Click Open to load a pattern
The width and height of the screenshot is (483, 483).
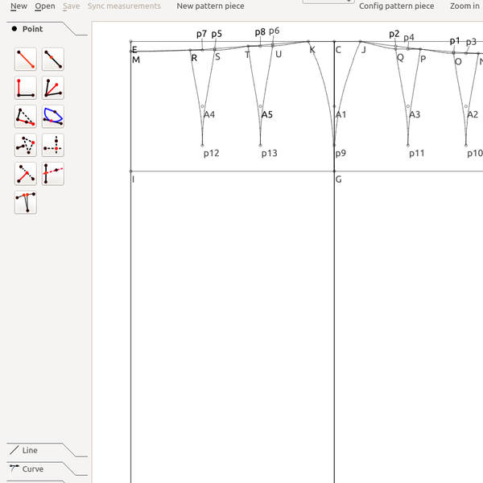click(x=45, y=6)
